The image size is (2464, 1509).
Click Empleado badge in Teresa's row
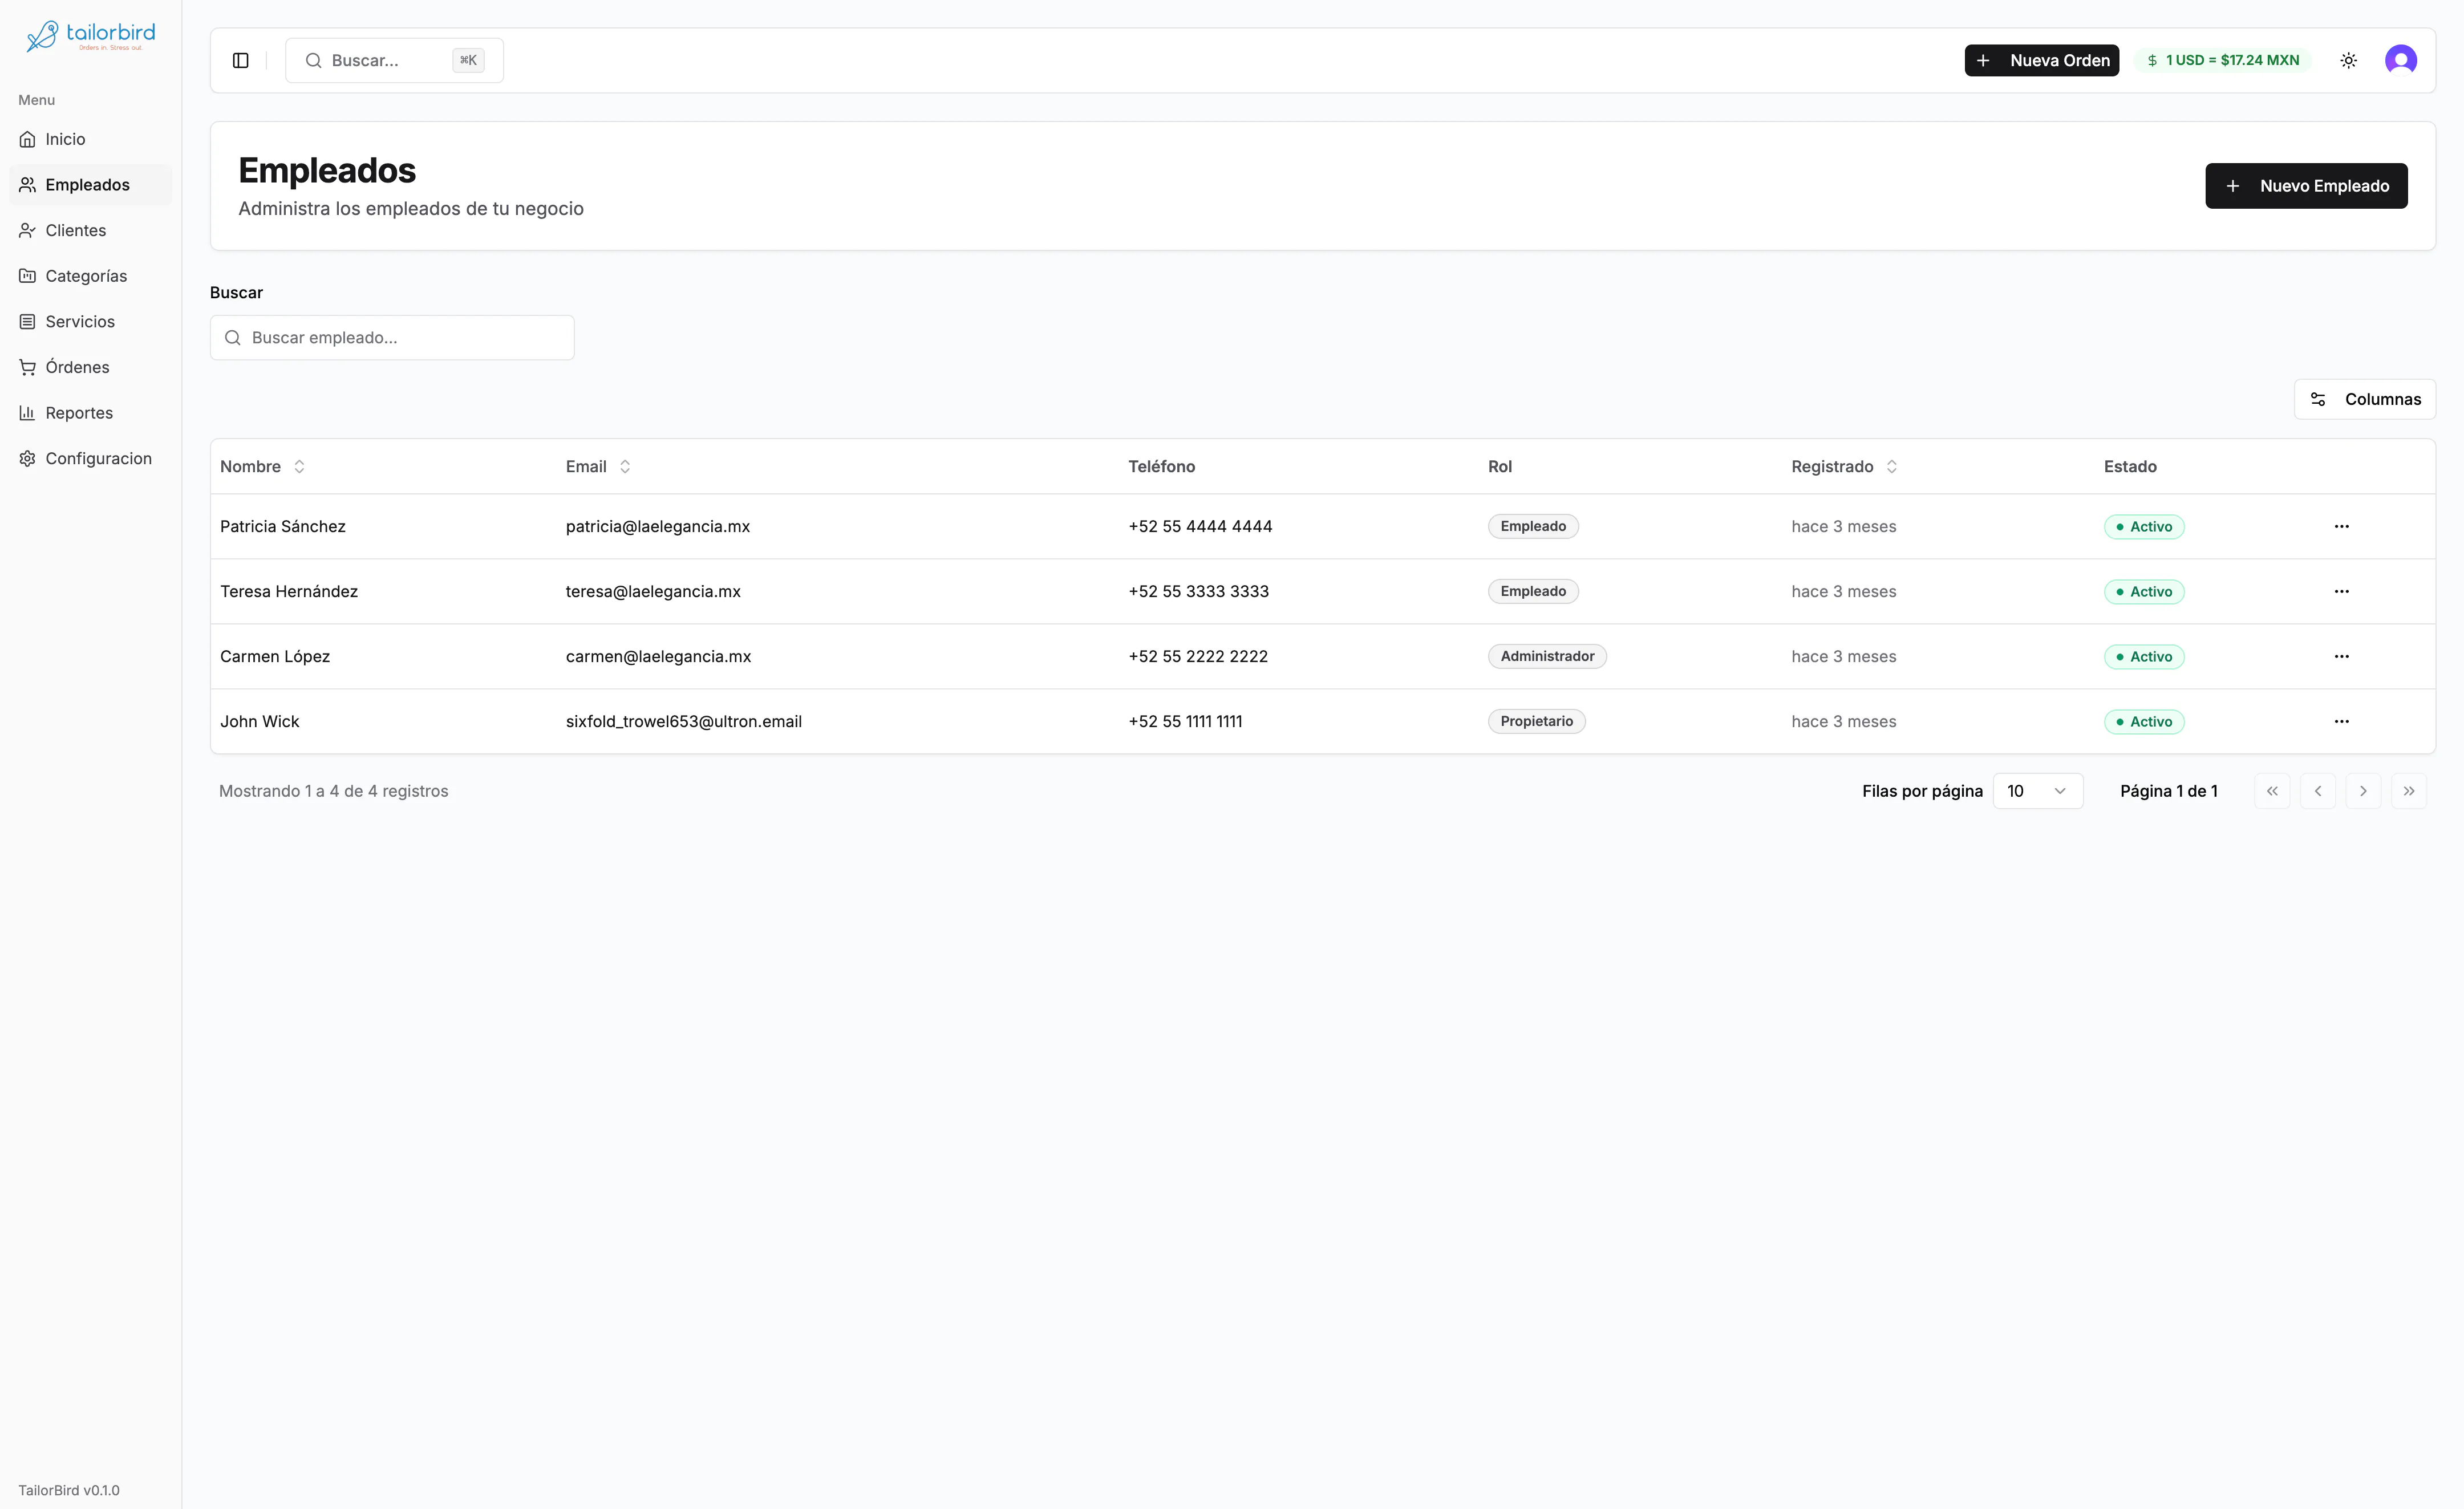tap(1533, 592)
